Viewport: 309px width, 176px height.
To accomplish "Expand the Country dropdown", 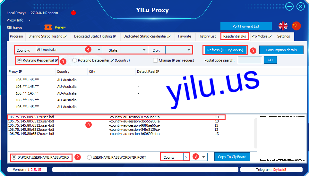I will 99,50.
